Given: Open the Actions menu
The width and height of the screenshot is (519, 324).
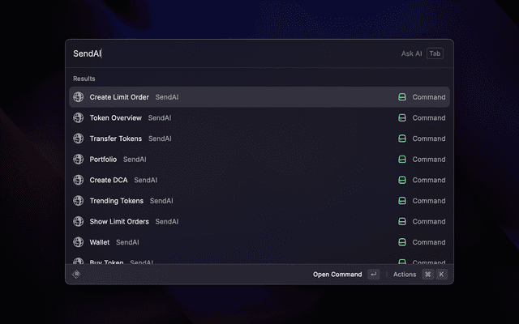Looking at the screenshot, I should (x=405, y=275).
